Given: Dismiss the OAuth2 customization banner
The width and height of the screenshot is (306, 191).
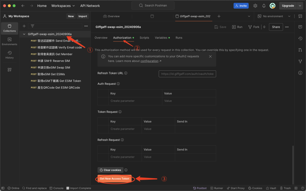Looking at the screenshot, I should click(x=210, y=56).
